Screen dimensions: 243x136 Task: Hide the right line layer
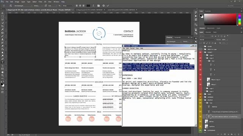(200, 126)
